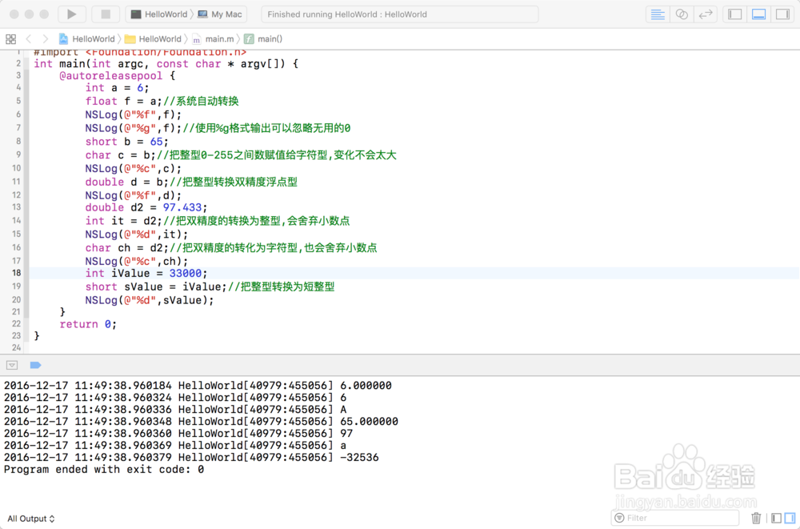This screenshot has height=529, width=800.
Task: Open HelloWorld project breadcrumb
Action: (86, 38)
